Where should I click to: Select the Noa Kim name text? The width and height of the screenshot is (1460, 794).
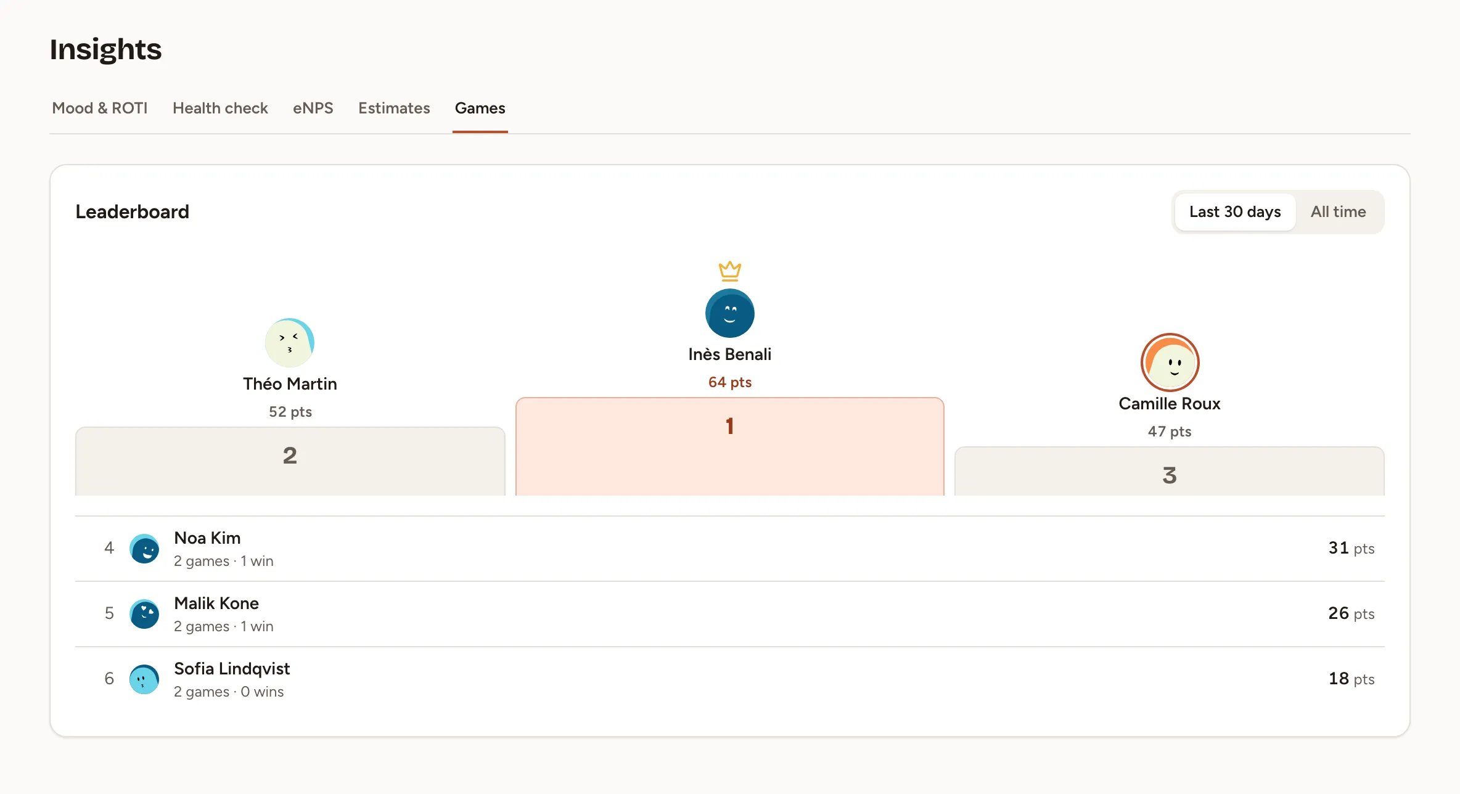[x=207, y=538]
